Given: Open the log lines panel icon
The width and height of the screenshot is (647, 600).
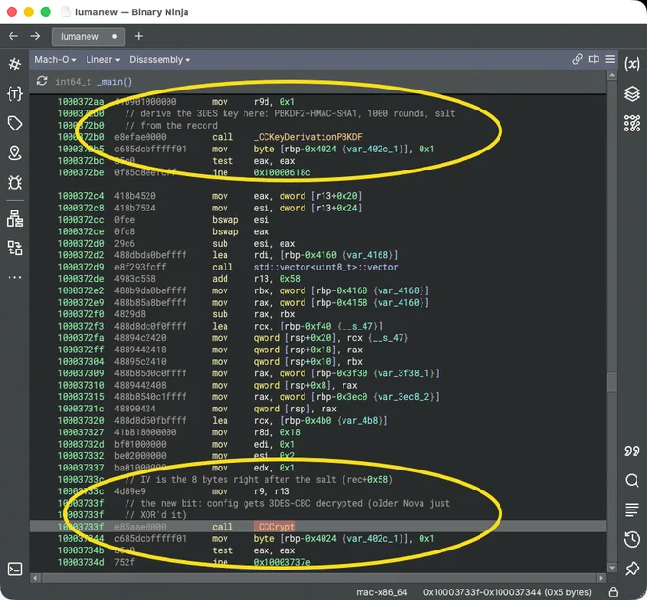Looking at the screenshot, I should 632,510.
